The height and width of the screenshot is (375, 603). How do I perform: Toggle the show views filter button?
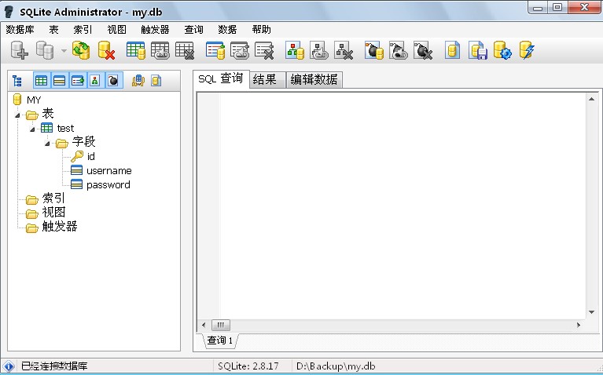click(x=94, y=81)
